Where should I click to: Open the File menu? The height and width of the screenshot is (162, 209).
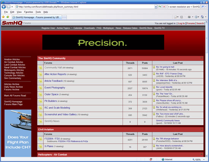pyautogui.click(x=6, y=12)
